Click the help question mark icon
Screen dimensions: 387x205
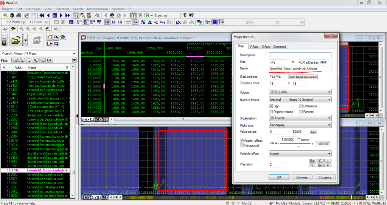click(185, 15)
